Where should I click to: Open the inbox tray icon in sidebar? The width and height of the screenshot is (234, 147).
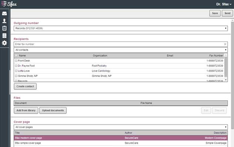coord(4,13)
